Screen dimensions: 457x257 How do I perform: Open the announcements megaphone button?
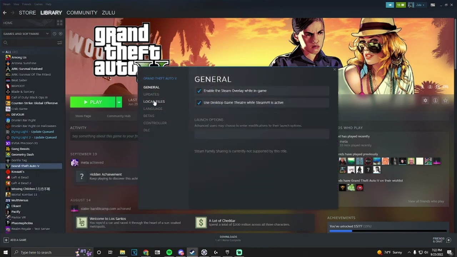point(390,5)
